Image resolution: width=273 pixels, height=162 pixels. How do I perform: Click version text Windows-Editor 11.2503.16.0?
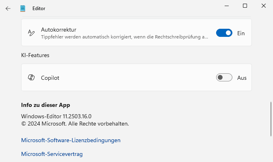(56, 116)
